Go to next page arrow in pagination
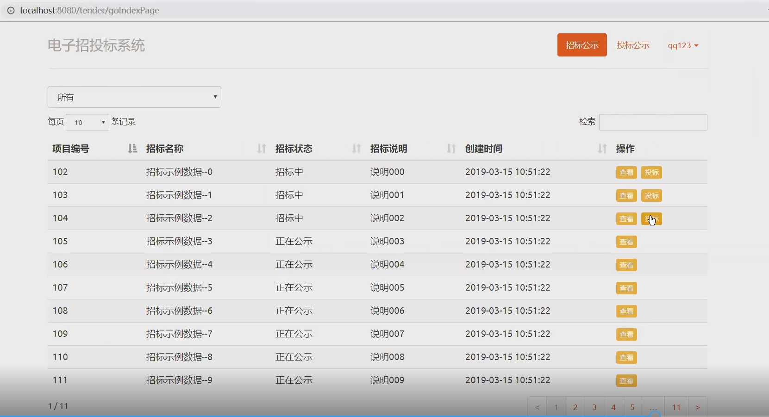769x417 pixels. coord(697,407)
